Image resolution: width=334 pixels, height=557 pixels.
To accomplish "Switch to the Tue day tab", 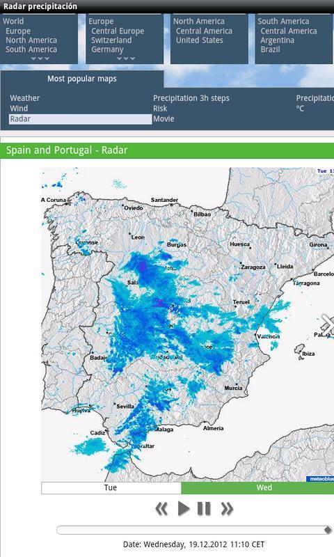I will point(111,488).
